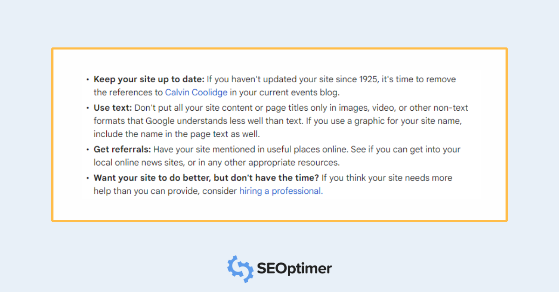This screenshot has height=292, width=559.
Task: Click the bullet point beside 'Use text:'
Action: point(88,108)
